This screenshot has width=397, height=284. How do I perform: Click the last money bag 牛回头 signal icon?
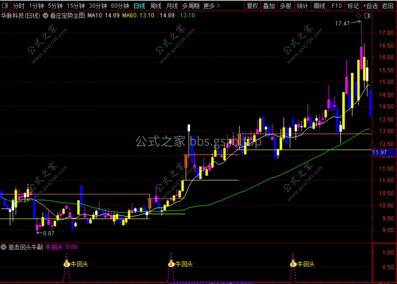coord(293,264)
